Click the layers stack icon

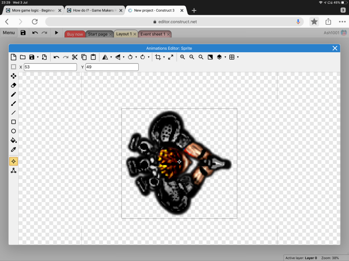(x=219, y=57)
